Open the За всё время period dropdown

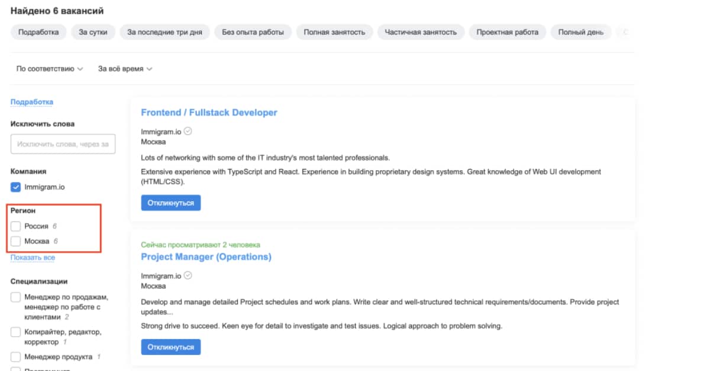pyautogui.click(x=125, y=69)
